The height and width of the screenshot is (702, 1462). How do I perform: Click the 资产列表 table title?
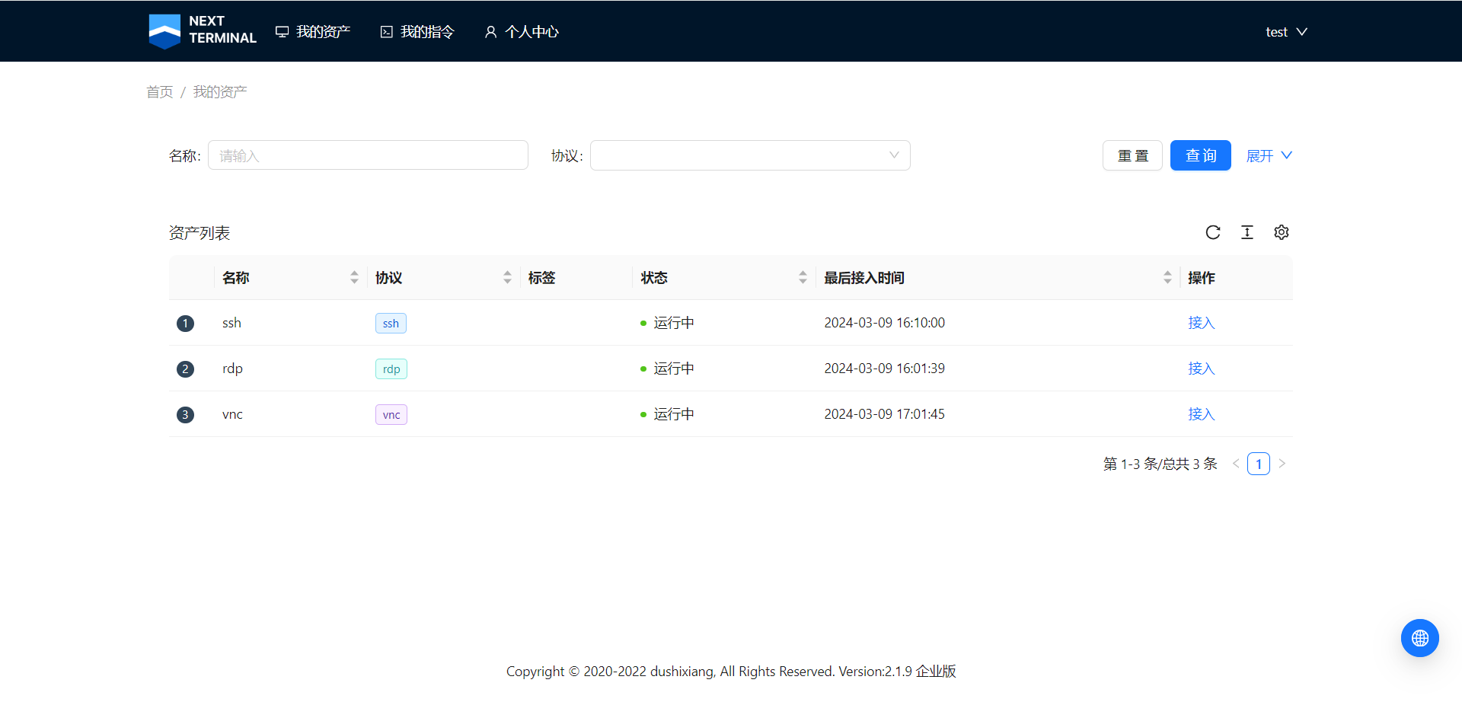point(200,233)
